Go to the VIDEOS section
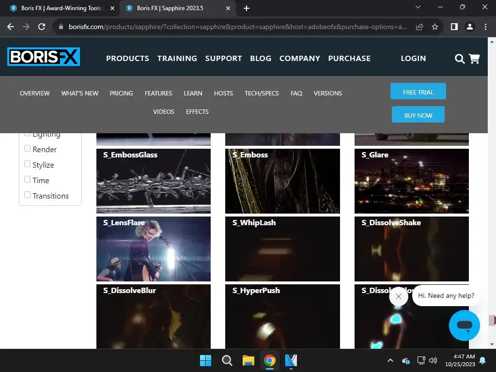 point(164,112)
